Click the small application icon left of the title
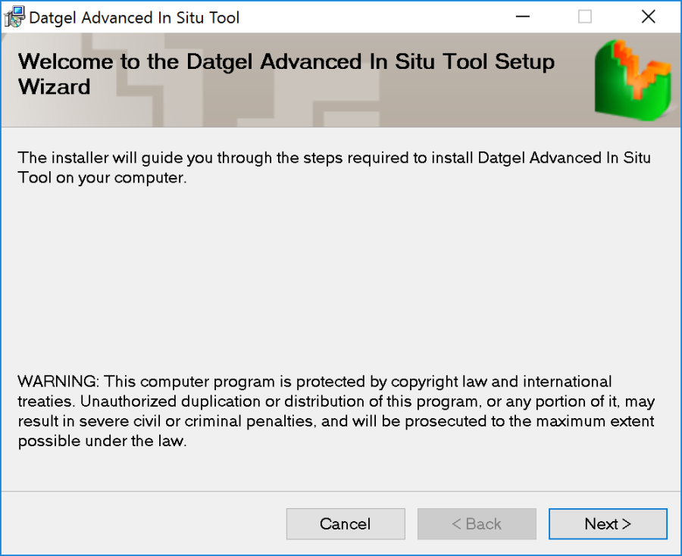682x556 pixels. (x=14, y=16)
